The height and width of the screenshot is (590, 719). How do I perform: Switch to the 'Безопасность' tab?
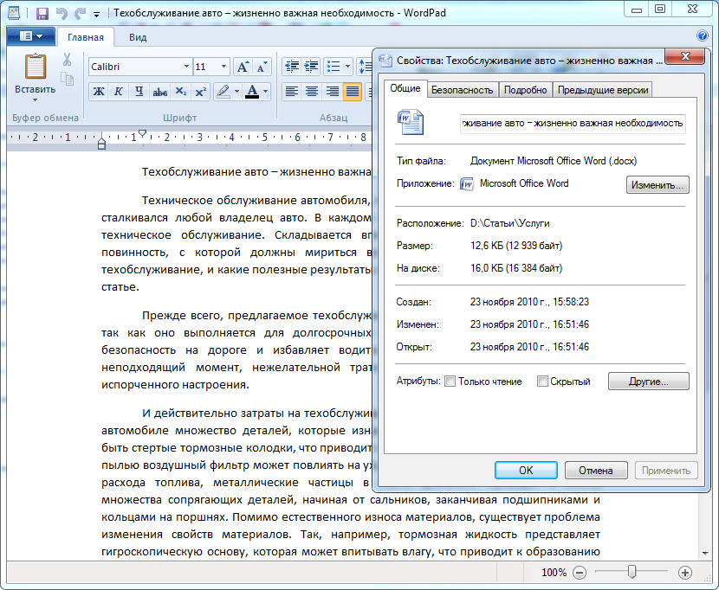463,90
